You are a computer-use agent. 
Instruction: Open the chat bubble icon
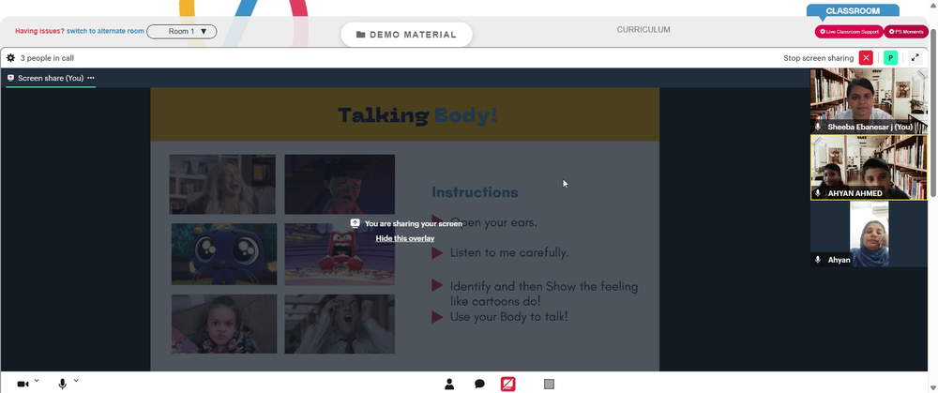click(x=479, y=384)
